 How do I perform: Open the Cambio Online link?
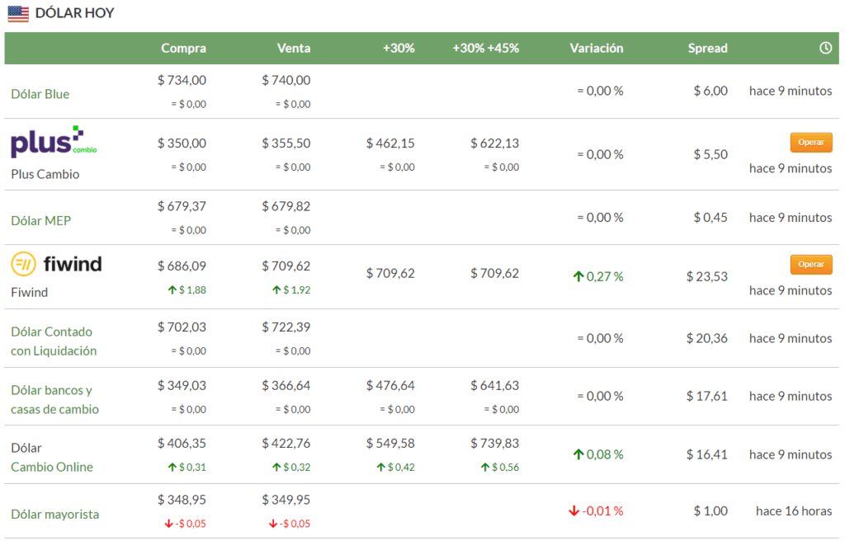pos(51,467)
